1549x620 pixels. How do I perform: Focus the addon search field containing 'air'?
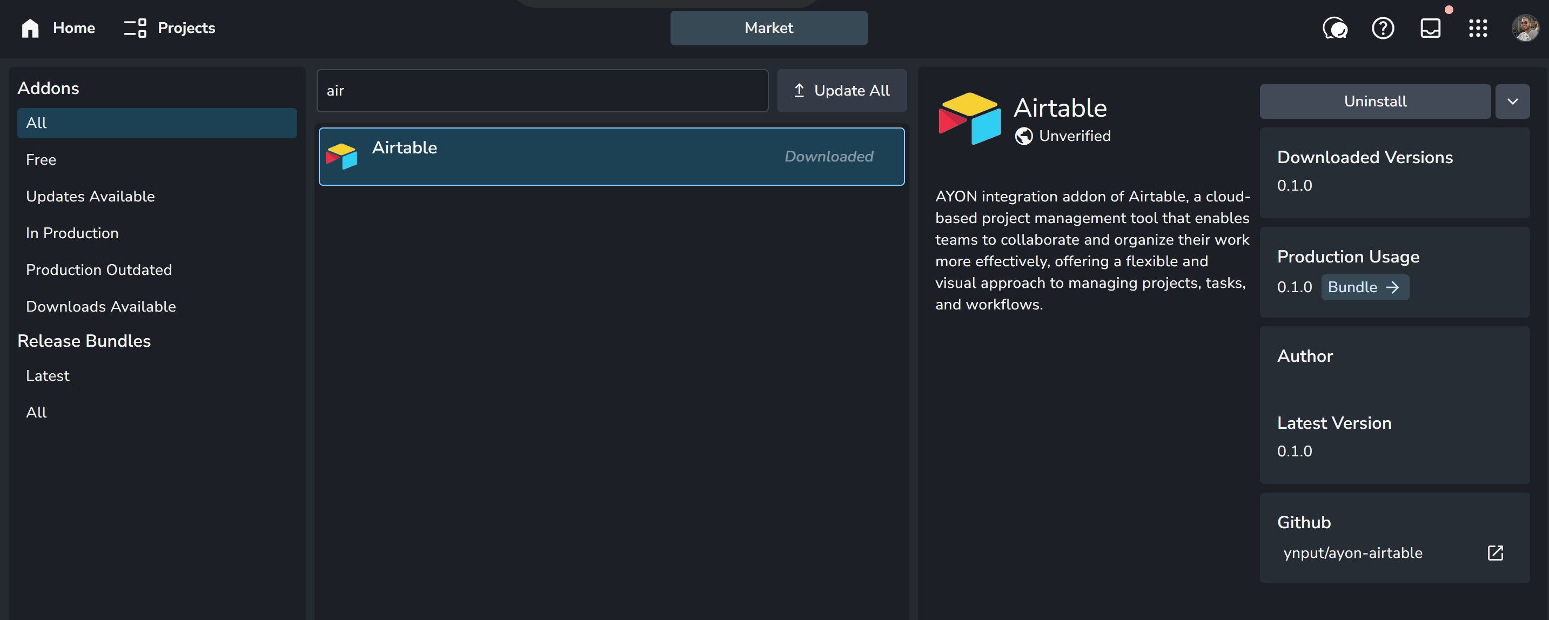point(542,91)
